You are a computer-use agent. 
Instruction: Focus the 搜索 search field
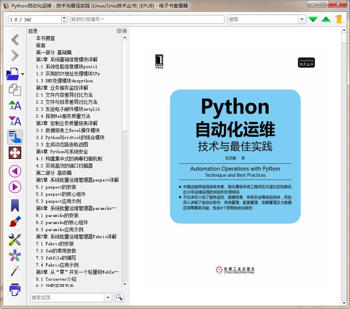[263, 19]
